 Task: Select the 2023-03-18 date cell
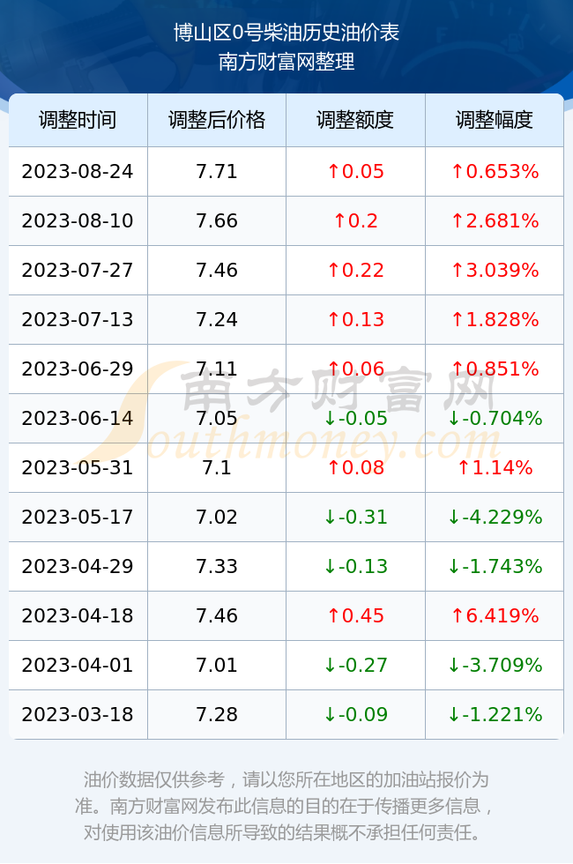[78, 714]
